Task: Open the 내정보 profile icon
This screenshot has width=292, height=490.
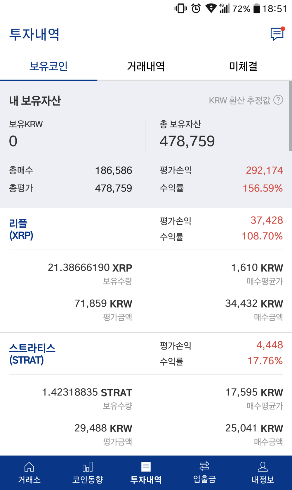Action: pyautogui.click(x=263, y=467)
